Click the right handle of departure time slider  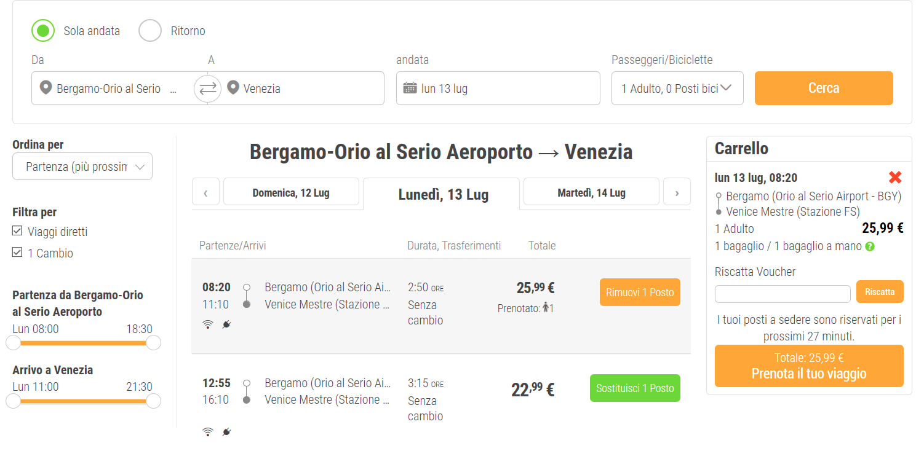point(153,342)
